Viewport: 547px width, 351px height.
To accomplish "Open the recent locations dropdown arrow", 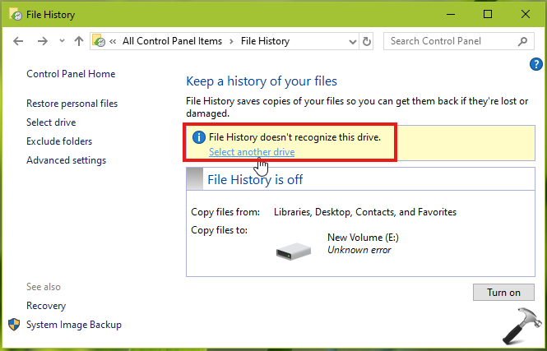I will [62, 41].
